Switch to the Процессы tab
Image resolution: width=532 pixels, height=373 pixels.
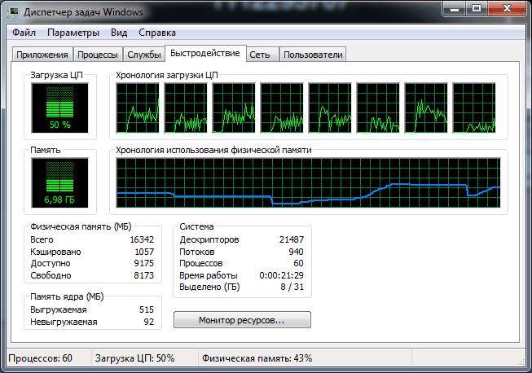(98, 55)
